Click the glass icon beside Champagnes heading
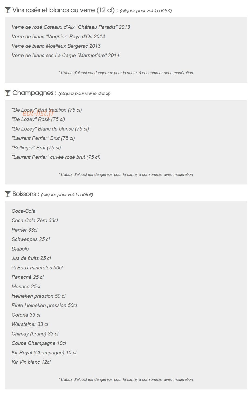Screen dimensions: 251x394 8,93
